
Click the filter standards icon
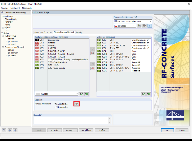(x=150, y=26)
